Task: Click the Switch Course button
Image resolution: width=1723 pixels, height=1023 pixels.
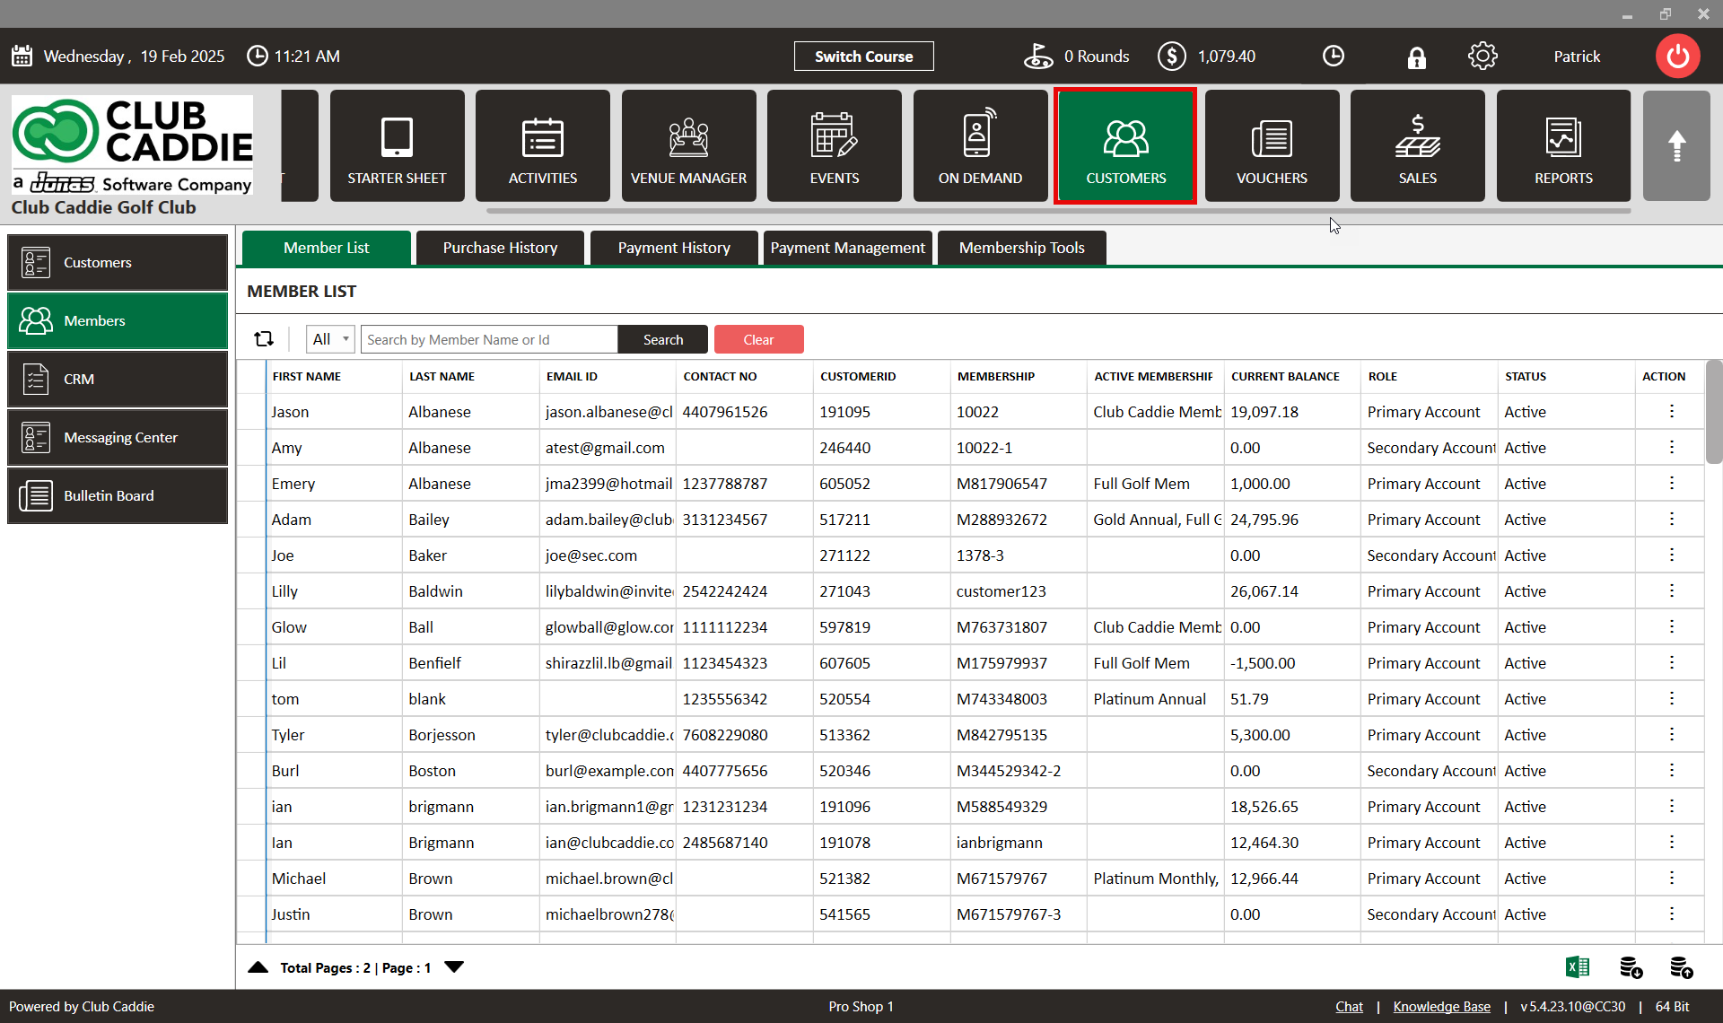Action: 863,57
